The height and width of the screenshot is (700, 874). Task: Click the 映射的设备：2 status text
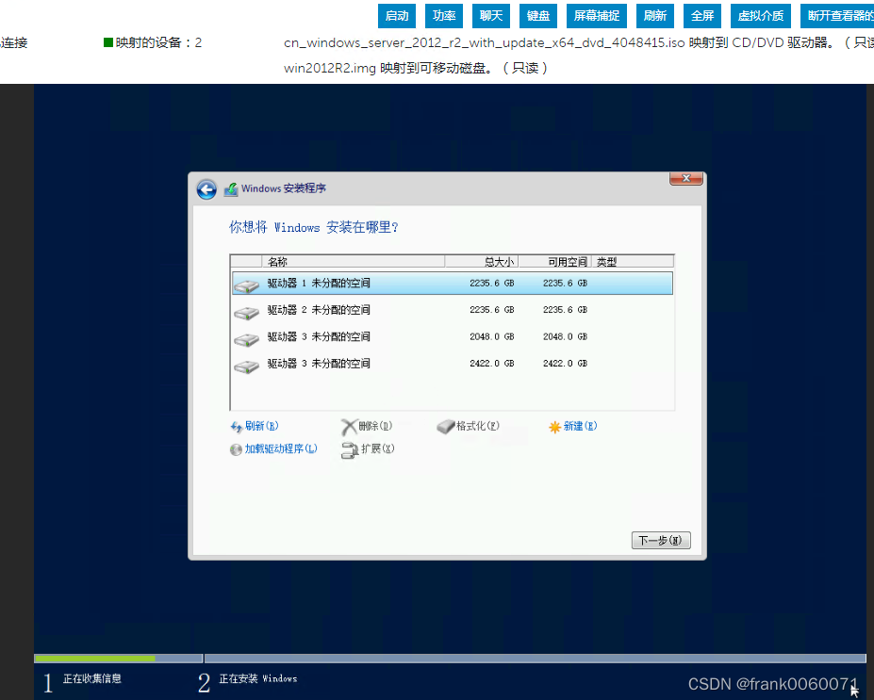(158, 43)
